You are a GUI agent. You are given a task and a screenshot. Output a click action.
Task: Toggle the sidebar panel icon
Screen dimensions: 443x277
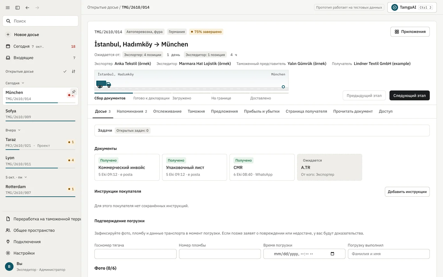click(18, 8)
